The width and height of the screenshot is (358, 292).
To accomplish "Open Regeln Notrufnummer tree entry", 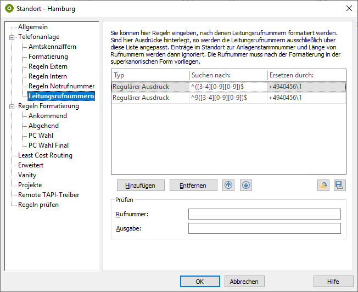I will pos(61,86).
